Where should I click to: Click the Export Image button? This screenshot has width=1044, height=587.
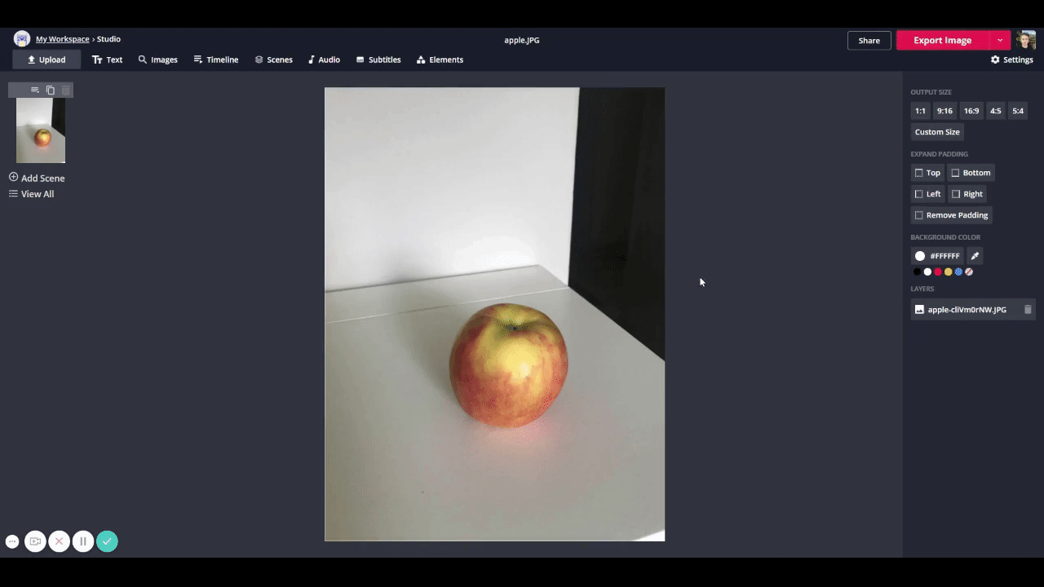(x=942, y=40)
